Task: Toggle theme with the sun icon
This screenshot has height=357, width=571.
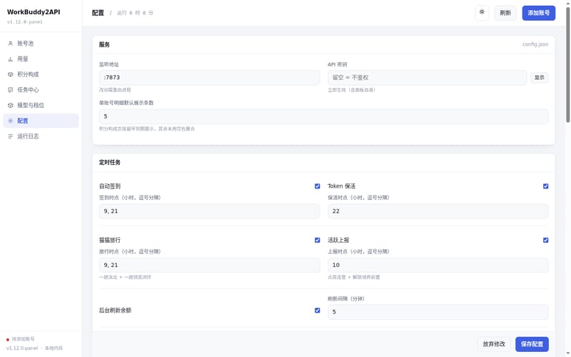Action: click(x=482, y=13)
